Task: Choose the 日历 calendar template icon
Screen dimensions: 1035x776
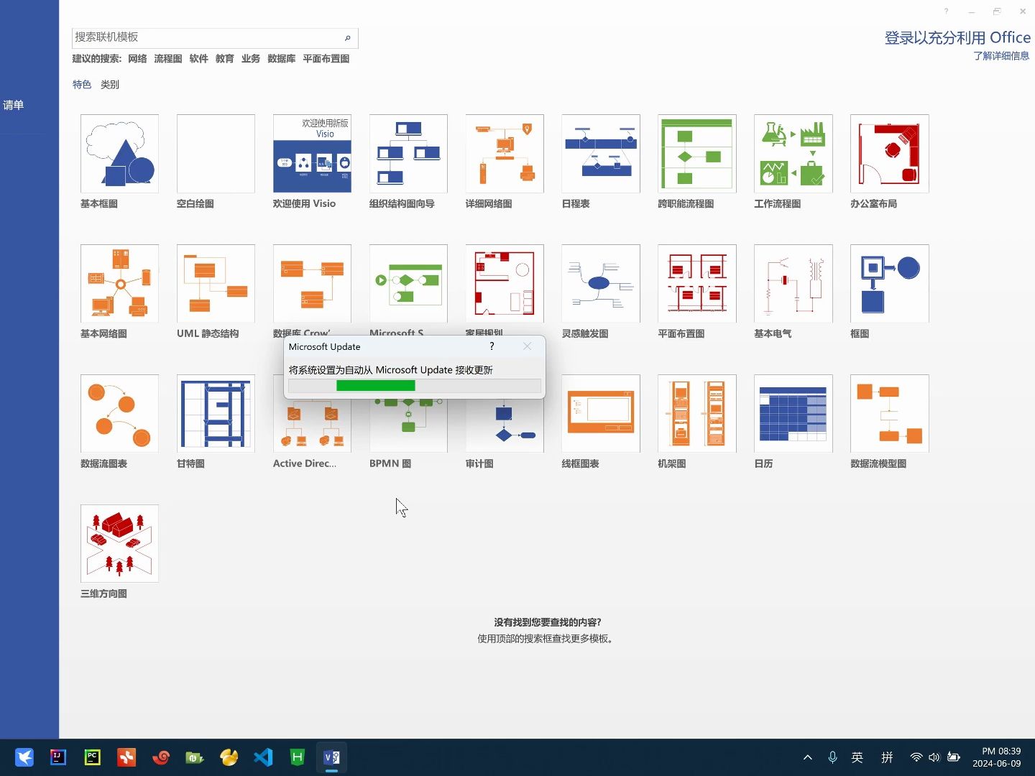Action: pos(793,414)
